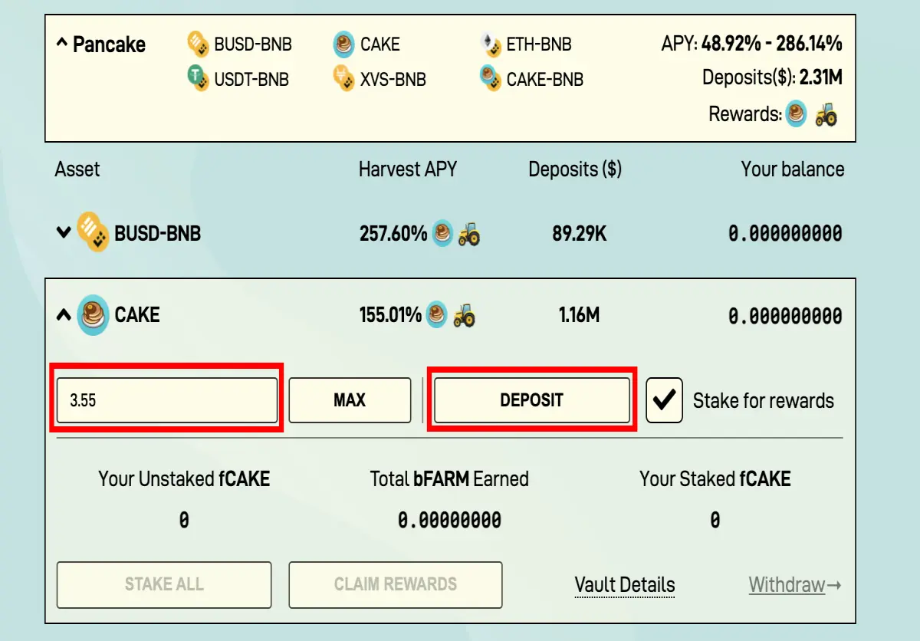The width and height of the screenshot is (920, 641).
Task: Uncheck the Stake for rewards checkbox
Action: (x=664, y=399)
